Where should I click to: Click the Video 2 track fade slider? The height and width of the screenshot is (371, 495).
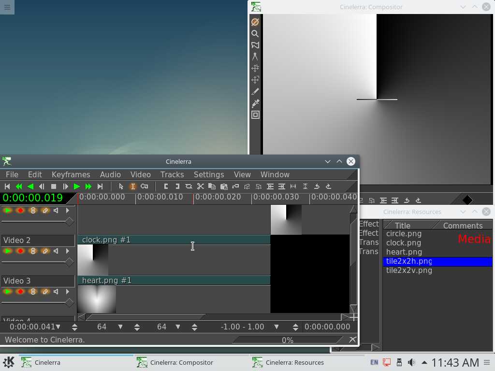pyautogui.click(x=69, y=262)
